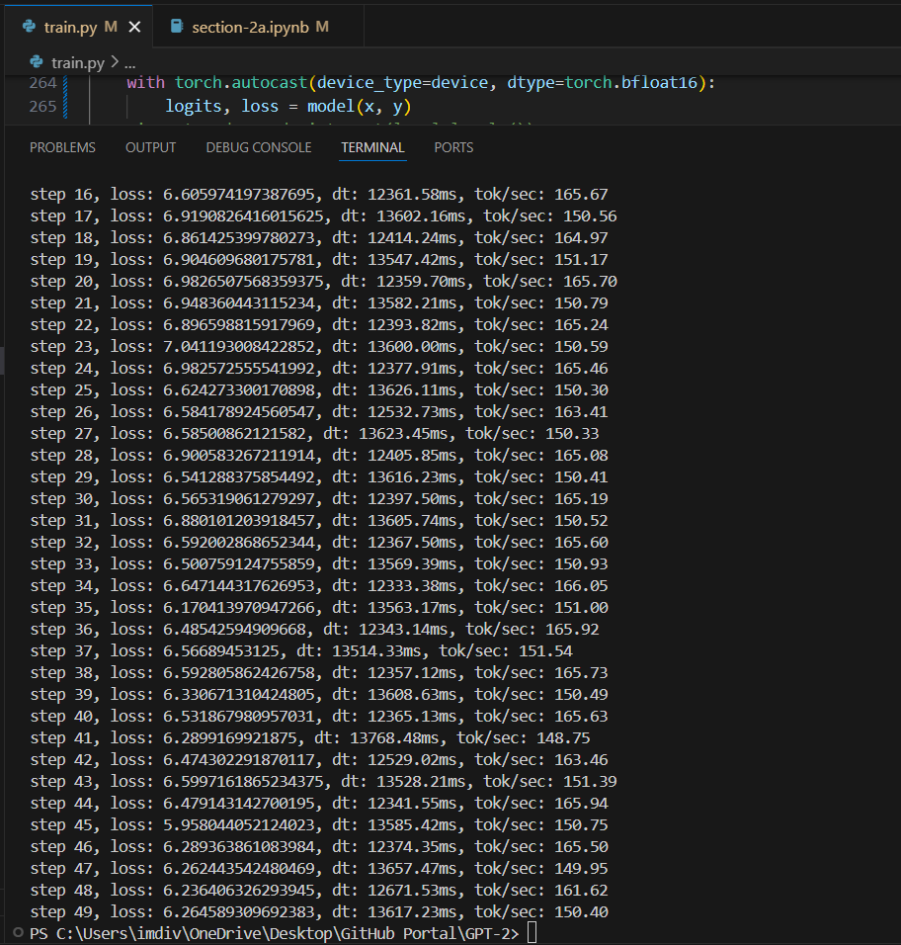Click editor line number 264

coord(42,83)
